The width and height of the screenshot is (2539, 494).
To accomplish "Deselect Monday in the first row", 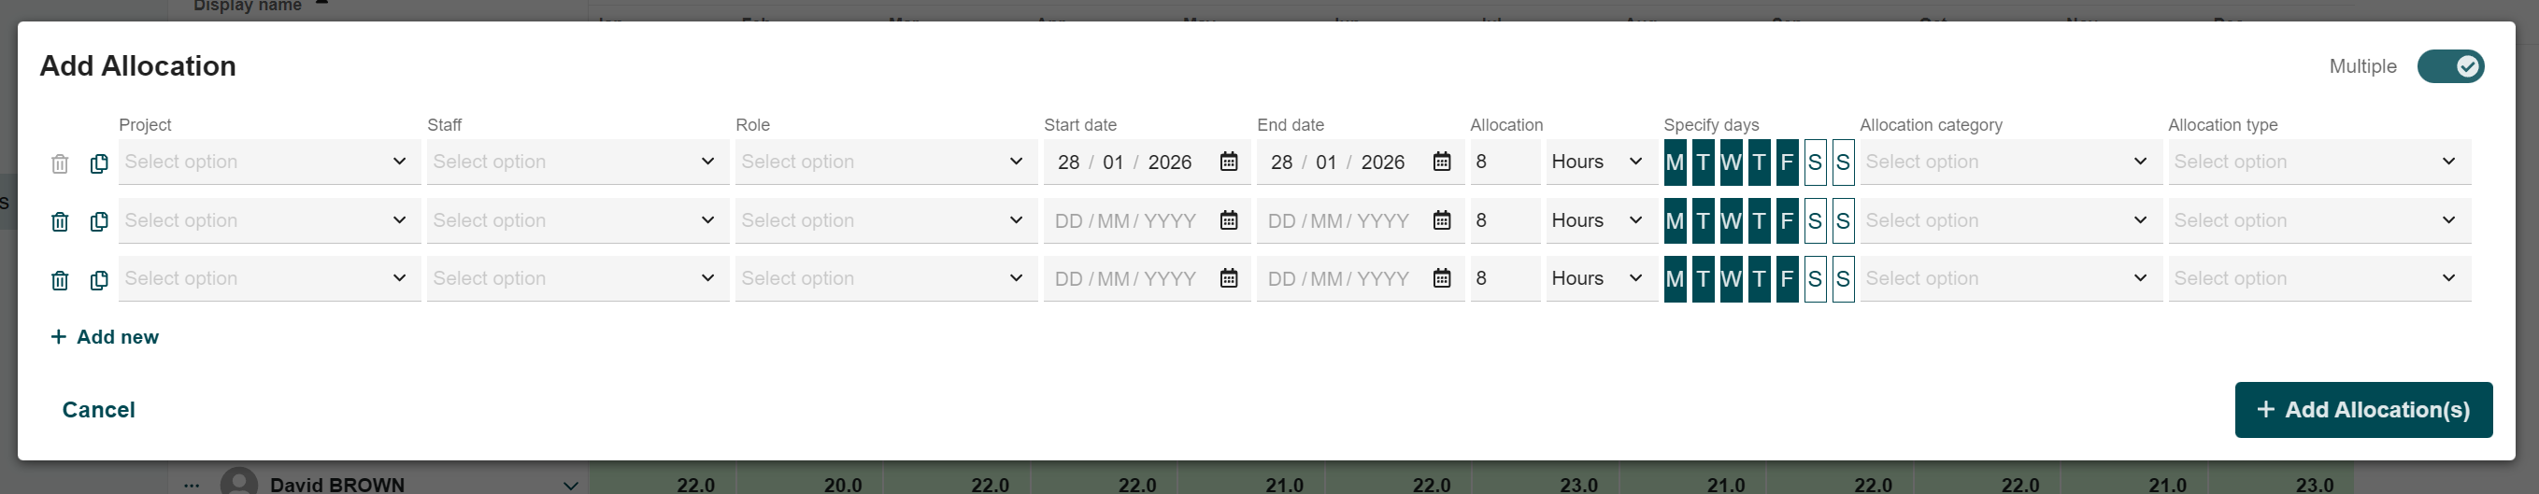I will pos(1675,162).
